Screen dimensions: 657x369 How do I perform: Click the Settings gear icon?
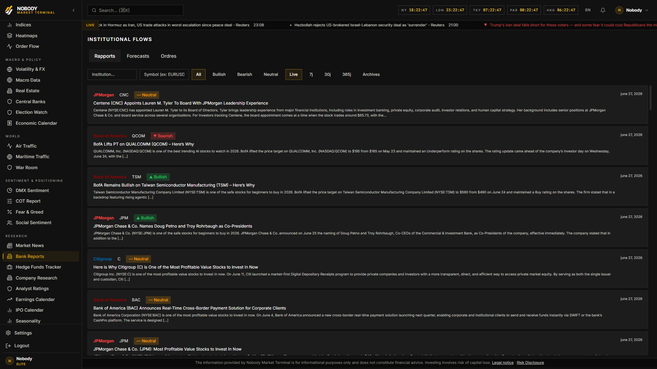[x=8, y=333]
